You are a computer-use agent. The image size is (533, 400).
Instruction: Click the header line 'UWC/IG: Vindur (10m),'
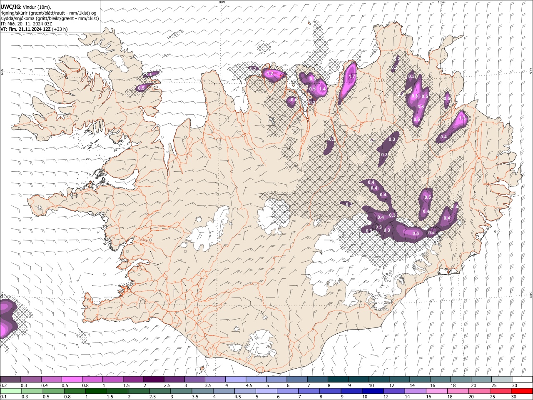point(25,7)
